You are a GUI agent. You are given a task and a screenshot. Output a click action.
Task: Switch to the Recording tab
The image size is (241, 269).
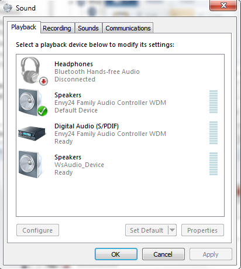point(57,28)
